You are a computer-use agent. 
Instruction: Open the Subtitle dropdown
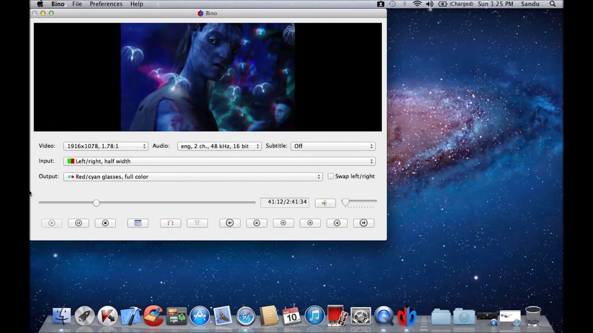click(333, 146)
